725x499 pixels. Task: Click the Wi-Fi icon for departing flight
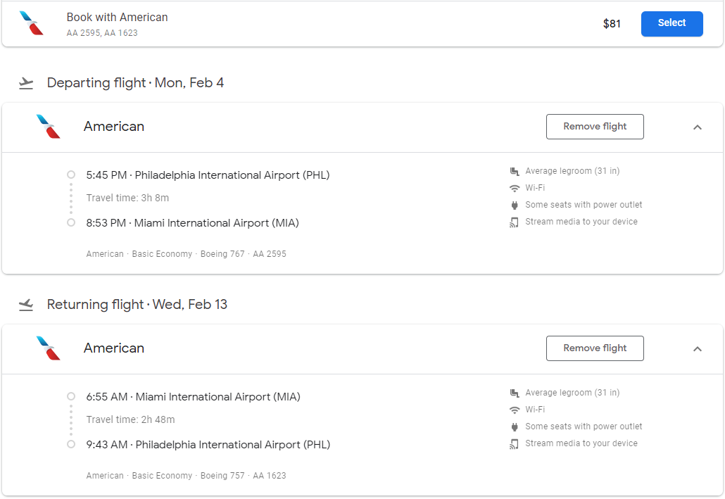(x=515, y=188)
